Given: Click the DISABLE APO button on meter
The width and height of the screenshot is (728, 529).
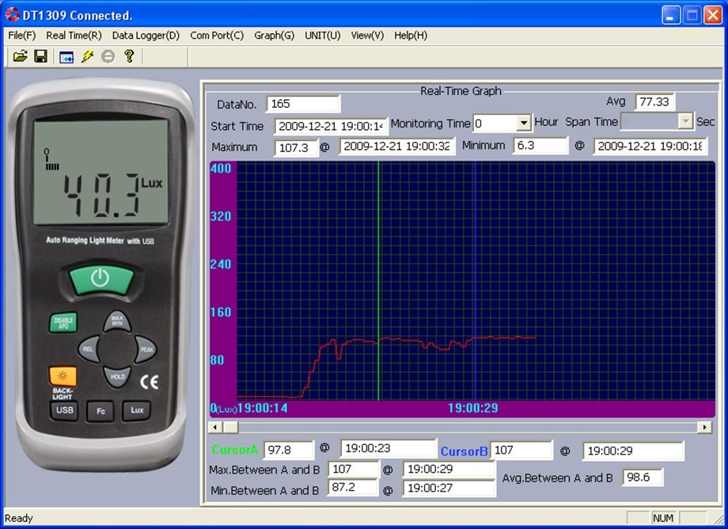Looking at the screenshot, I should (63, 322).
